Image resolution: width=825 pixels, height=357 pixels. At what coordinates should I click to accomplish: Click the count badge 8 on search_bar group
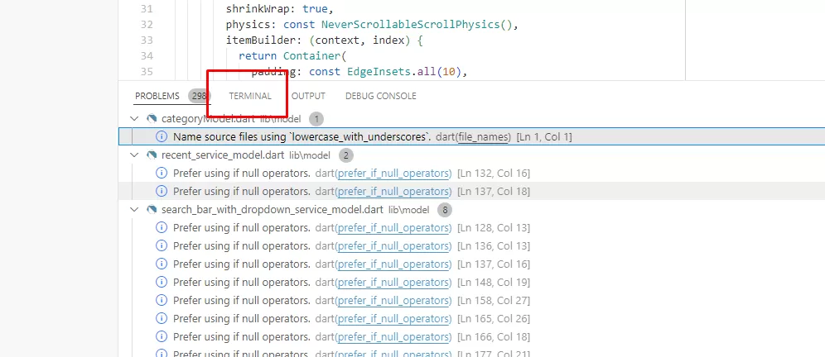(x=445, y=210)
